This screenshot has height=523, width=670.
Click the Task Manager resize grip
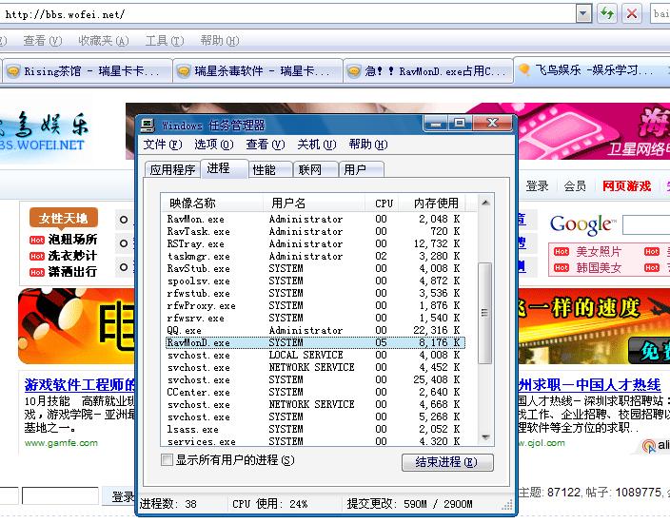(507, 506)
